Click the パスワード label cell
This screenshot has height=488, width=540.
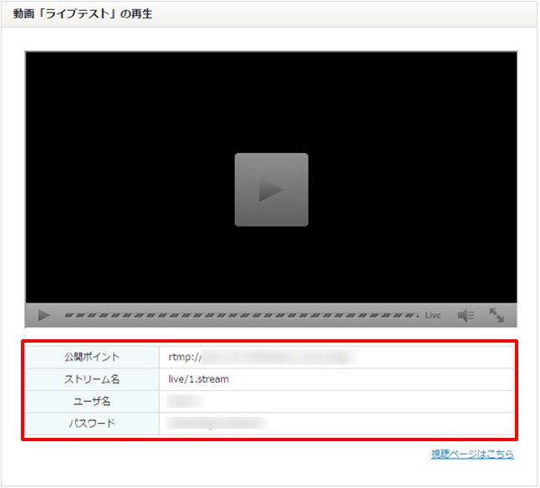tap(92, 423)
